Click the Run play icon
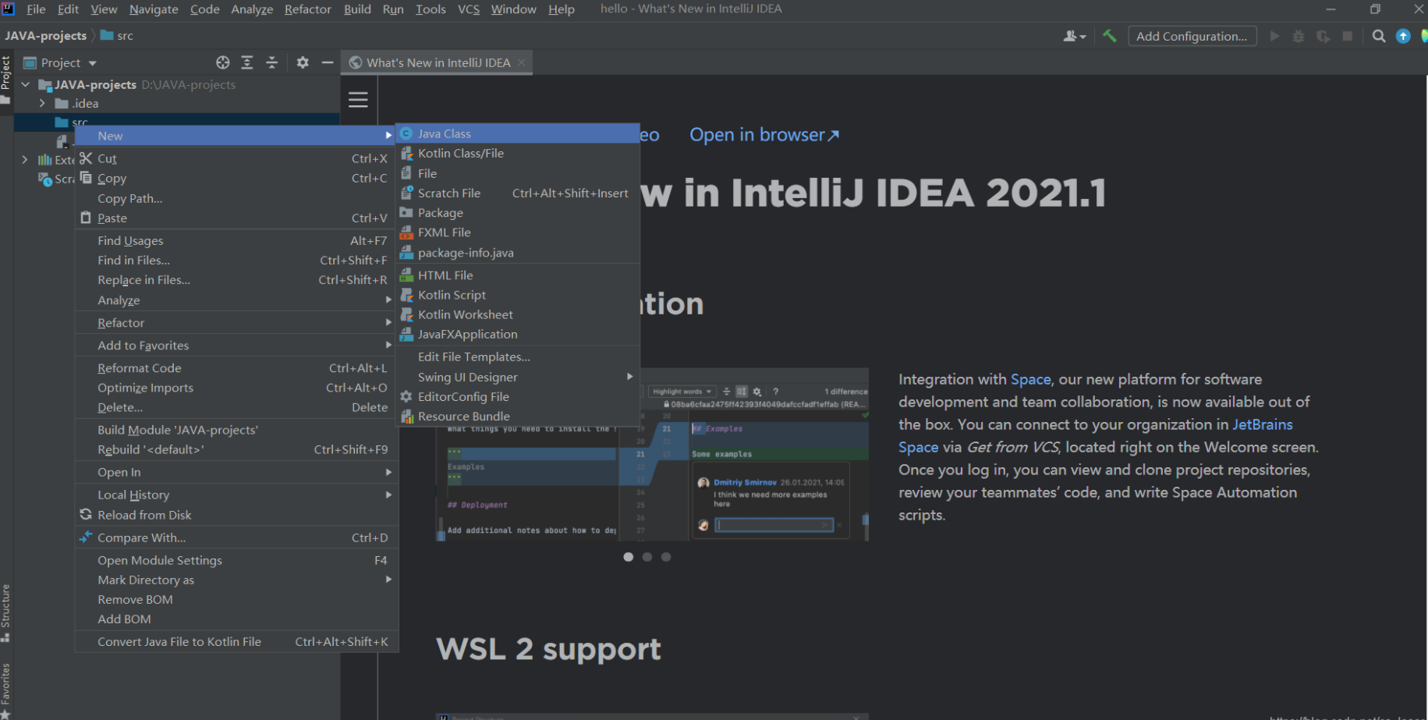 click(x=1274, y=36)
